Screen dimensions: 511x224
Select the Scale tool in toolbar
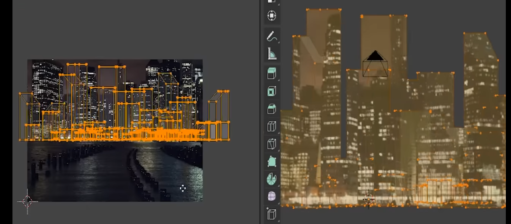click(x=271, y=2)
